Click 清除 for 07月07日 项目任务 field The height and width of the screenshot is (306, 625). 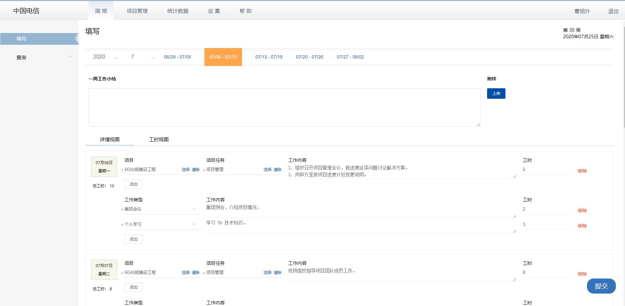click(x=277, y=273)
